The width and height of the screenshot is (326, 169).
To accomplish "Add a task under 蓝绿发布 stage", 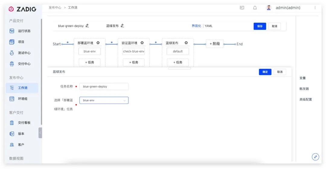I will [178, 62].
